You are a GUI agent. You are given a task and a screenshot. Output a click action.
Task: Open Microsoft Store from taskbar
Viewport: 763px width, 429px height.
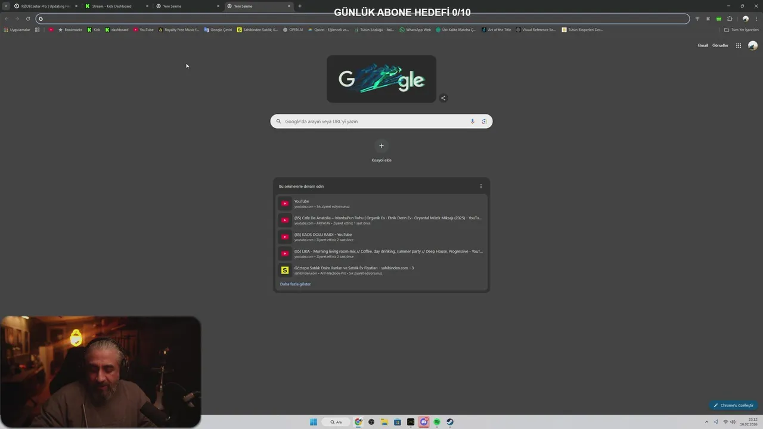(398, 422)
